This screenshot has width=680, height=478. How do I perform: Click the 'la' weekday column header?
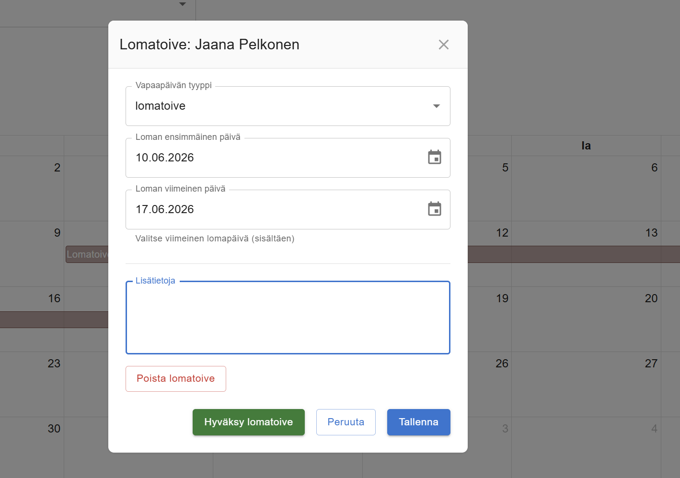coord(586,146)
